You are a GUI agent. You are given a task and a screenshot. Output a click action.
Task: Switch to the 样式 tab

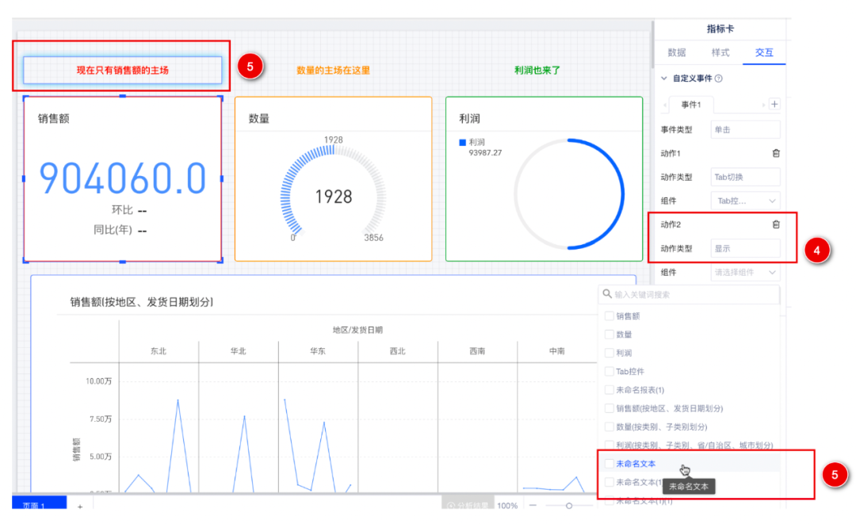tap(720, 52)
